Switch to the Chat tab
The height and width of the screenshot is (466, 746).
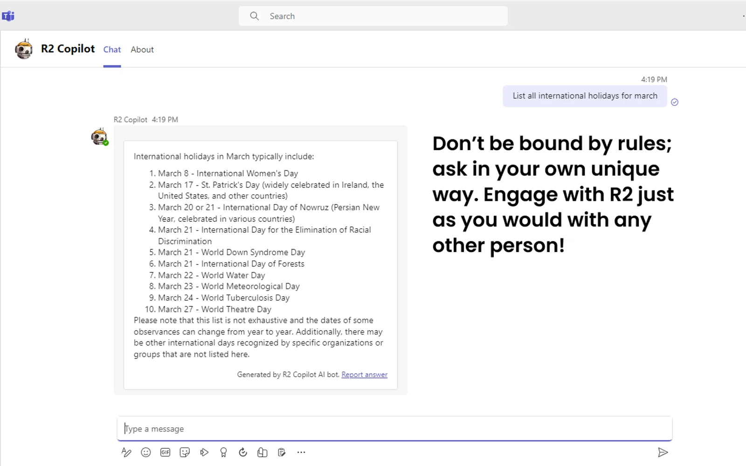[112, 49]
